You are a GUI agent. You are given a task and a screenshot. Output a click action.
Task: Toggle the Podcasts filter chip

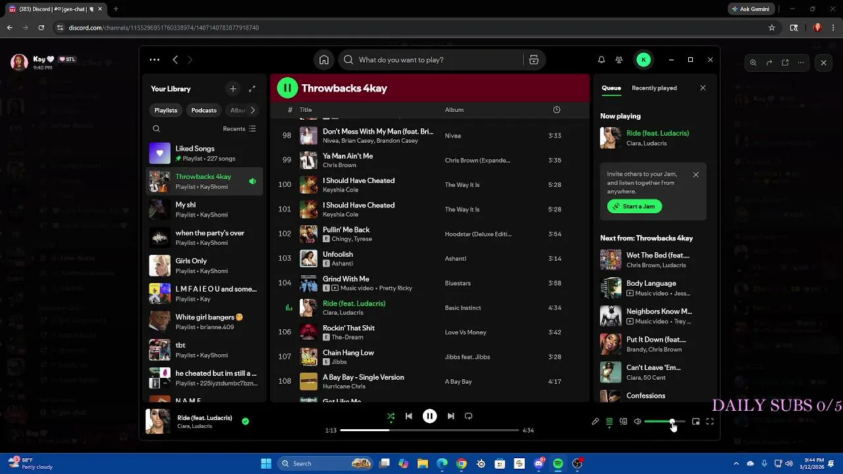click(204, 111)
